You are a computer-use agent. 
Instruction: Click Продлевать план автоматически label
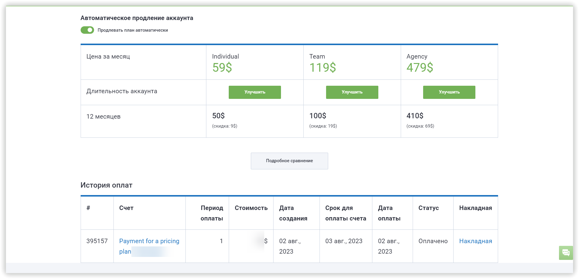pos(133,30)
